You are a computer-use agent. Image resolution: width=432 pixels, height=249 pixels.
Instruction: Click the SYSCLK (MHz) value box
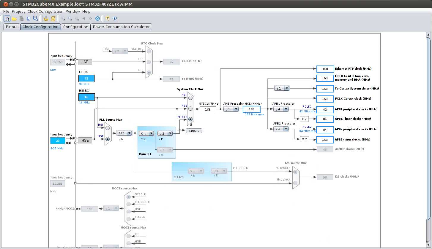[x=208, y=109]
